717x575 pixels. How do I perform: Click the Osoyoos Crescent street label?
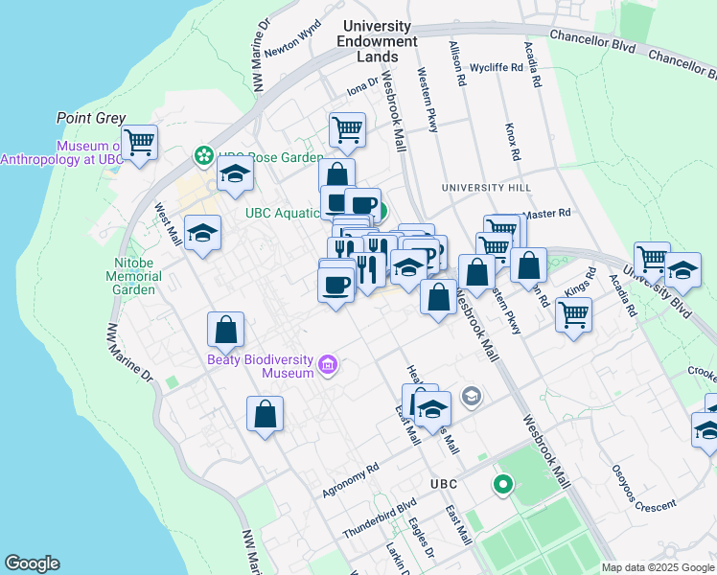click(643, 490)
